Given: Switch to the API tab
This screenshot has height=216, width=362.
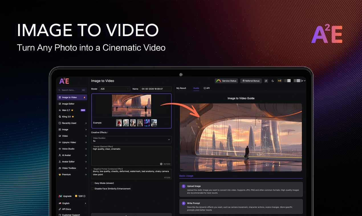Looking at the screenshot, I should [207, 88].
